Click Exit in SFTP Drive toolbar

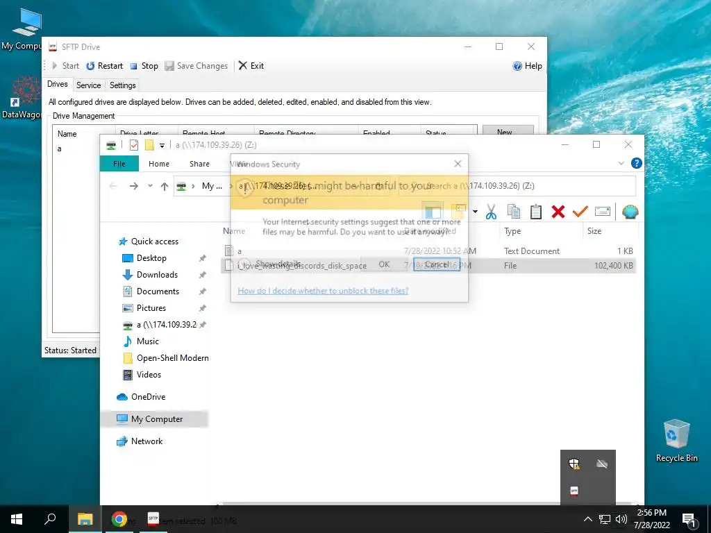click(251, 66)
